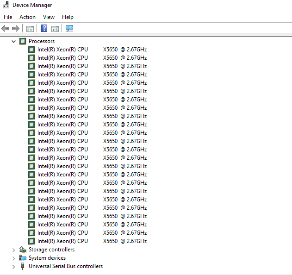Select the System devices label
This screenshot has height=275, width=292.
(47, 258)
